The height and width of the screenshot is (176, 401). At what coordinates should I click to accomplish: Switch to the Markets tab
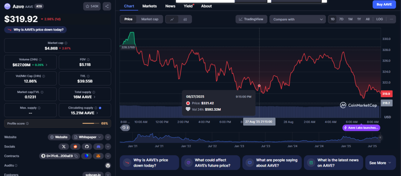150,6
